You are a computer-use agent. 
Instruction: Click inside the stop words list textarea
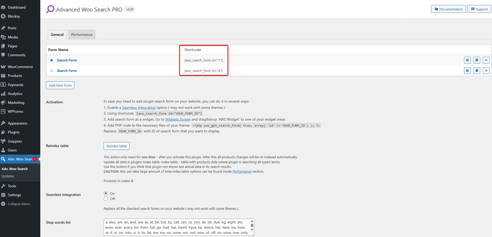(177, 227)
